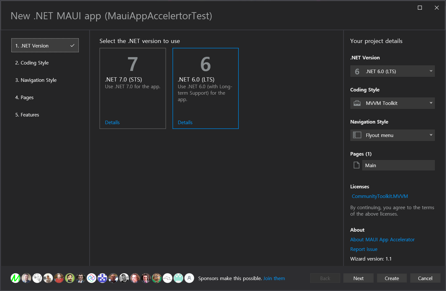Open the green M logo sponsor avatar
The image size is (446, 291).
click(x=15, y=278)
